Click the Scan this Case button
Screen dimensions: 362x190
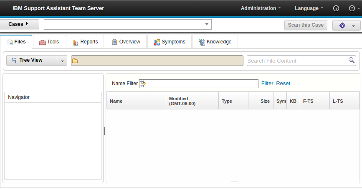coord(306,25)
